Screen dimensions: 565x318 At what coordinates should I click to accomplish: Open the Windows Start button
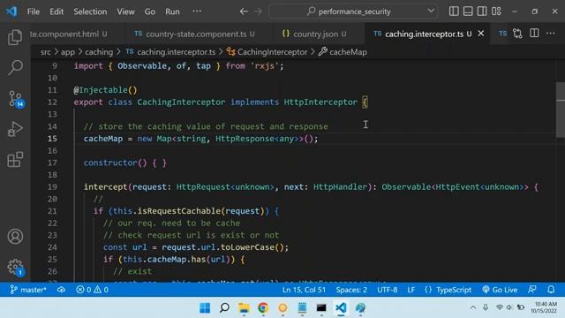[205, 307]
